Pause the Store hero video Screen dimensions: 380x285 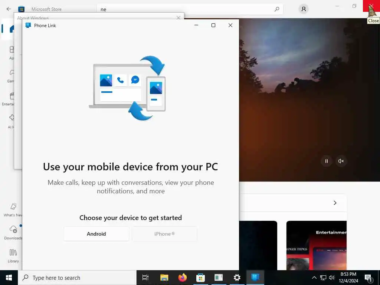click(x=327, y=161)
